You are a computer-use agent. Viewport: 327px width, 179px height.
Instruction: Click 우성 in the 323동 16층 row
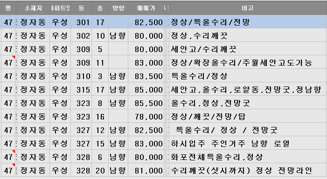pyautogui.click(x=60, y=117)
